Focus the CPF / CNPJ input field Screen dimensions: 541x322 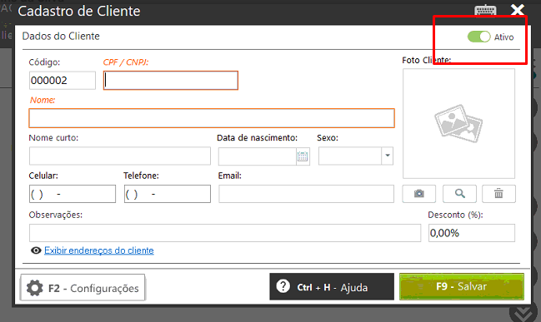pyautogui.click(x=171, y=80)
